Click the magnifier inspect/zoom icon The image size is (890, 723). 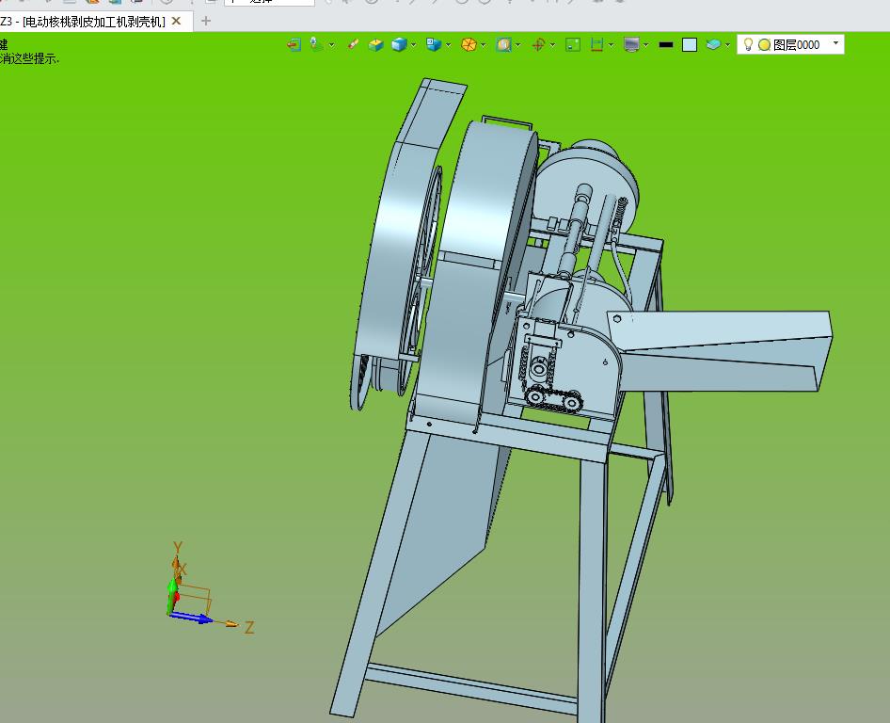click(503, 44)
